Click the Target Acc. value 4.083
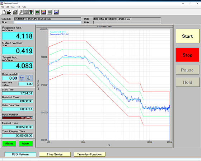The height and width of the screenshot is (161, 201). click(18, 66)
